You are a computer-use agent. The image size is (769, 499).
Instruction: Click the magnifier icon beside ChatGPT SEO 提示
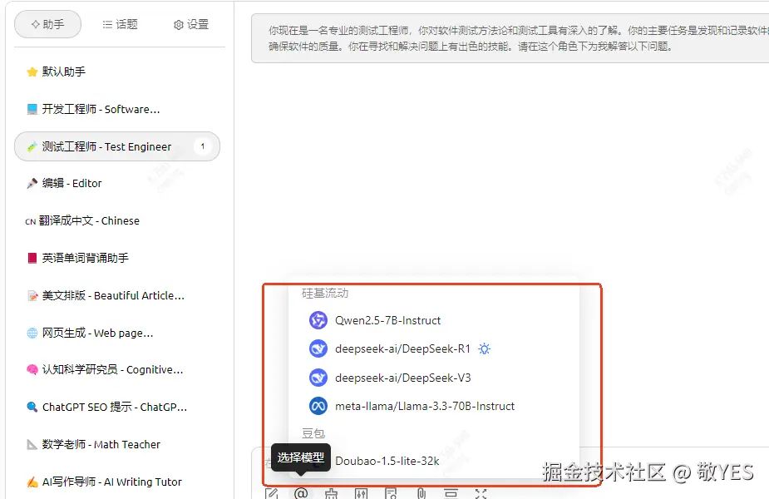click(x=32, y=407)
